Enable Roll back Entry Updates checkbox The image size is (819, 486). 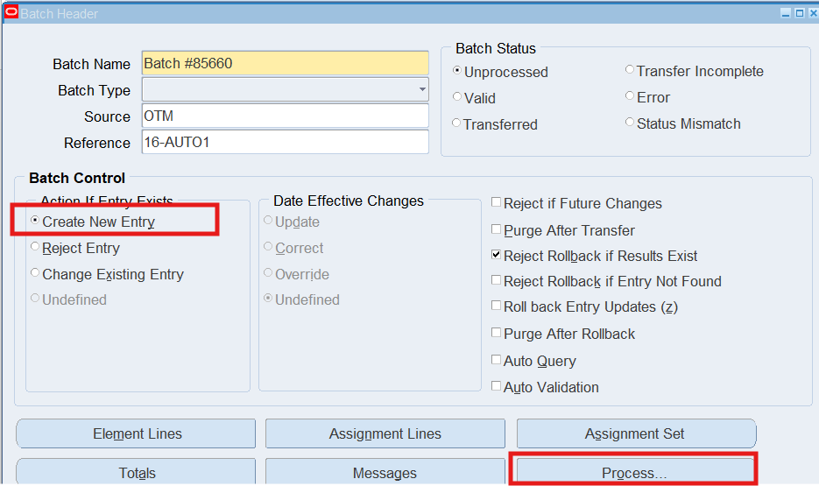[x=497, y=306]
